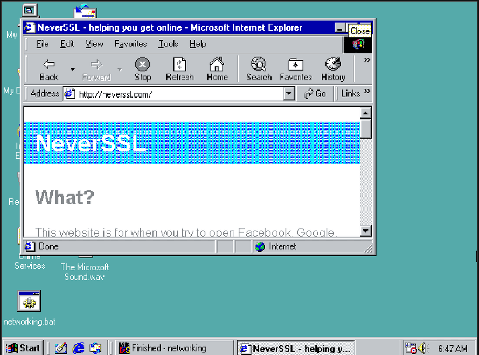
Task: Select the networking.bat desktop icon
Action: click(29, 308)
